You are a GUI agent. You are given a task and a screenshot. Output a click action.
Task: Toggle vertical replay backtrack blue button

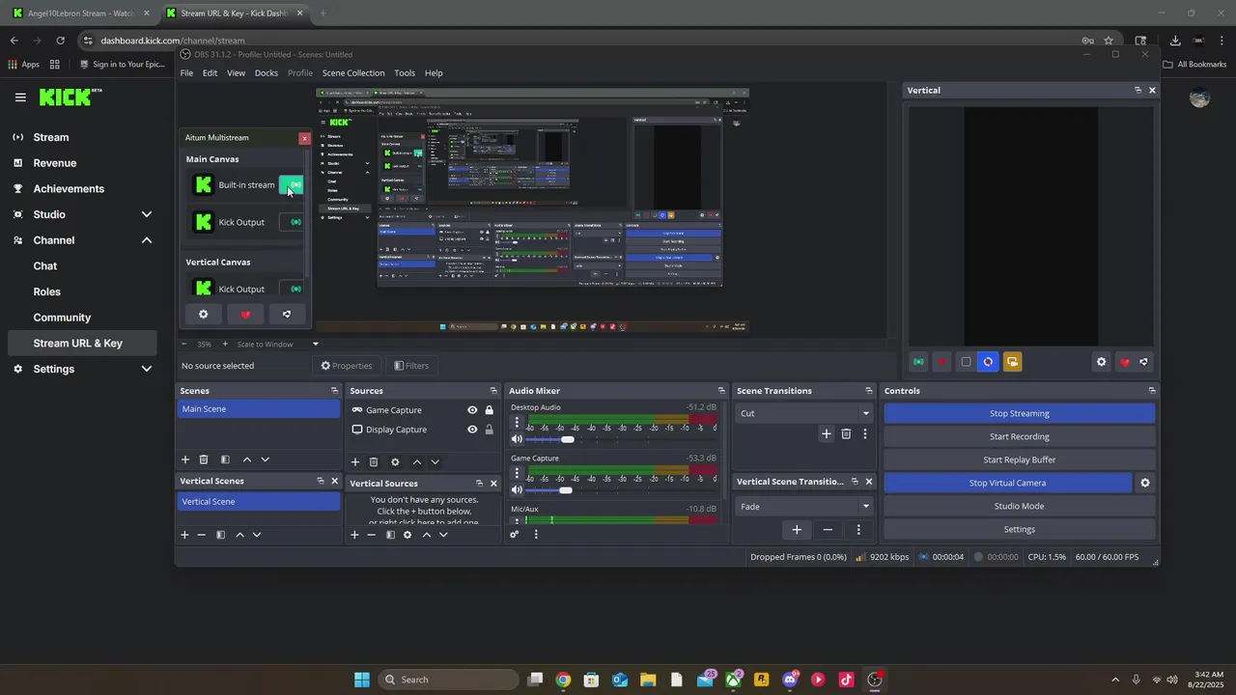coord(988,362)
